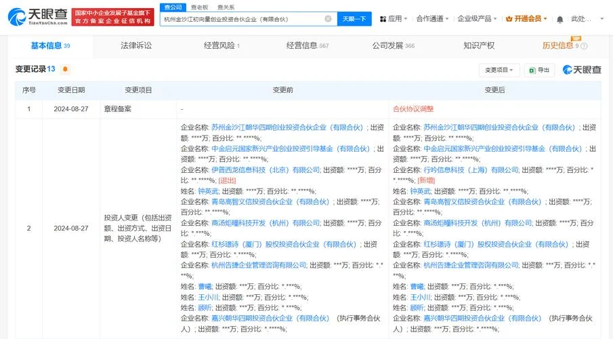Click the crown icon beside 开通会员
This screenshot has width=613, height=339.
[509, 19]
